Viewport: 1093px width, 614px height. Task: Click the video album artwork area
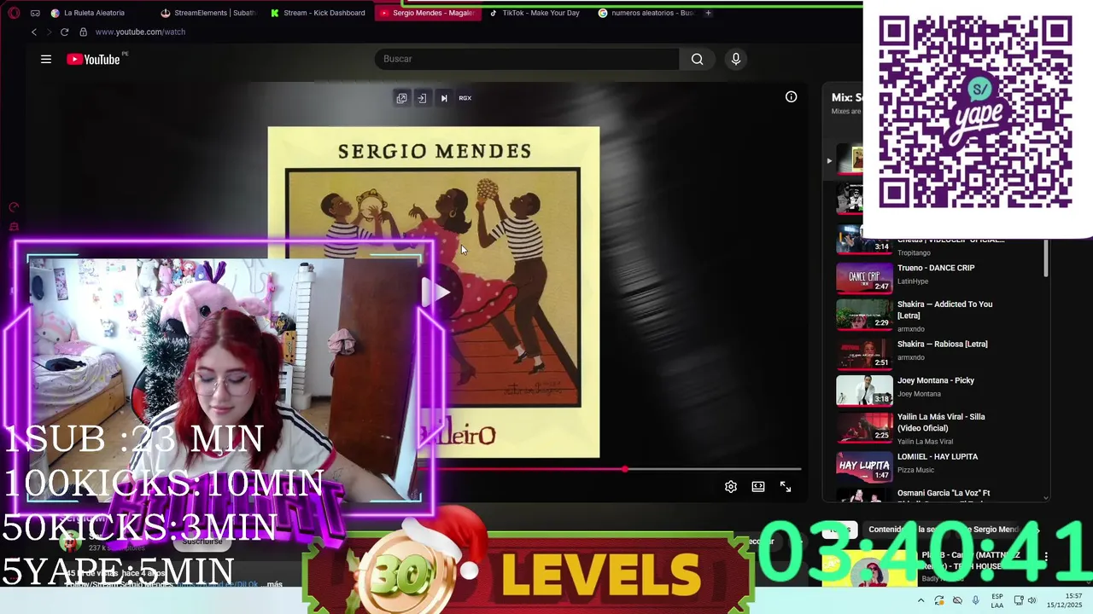434,293
